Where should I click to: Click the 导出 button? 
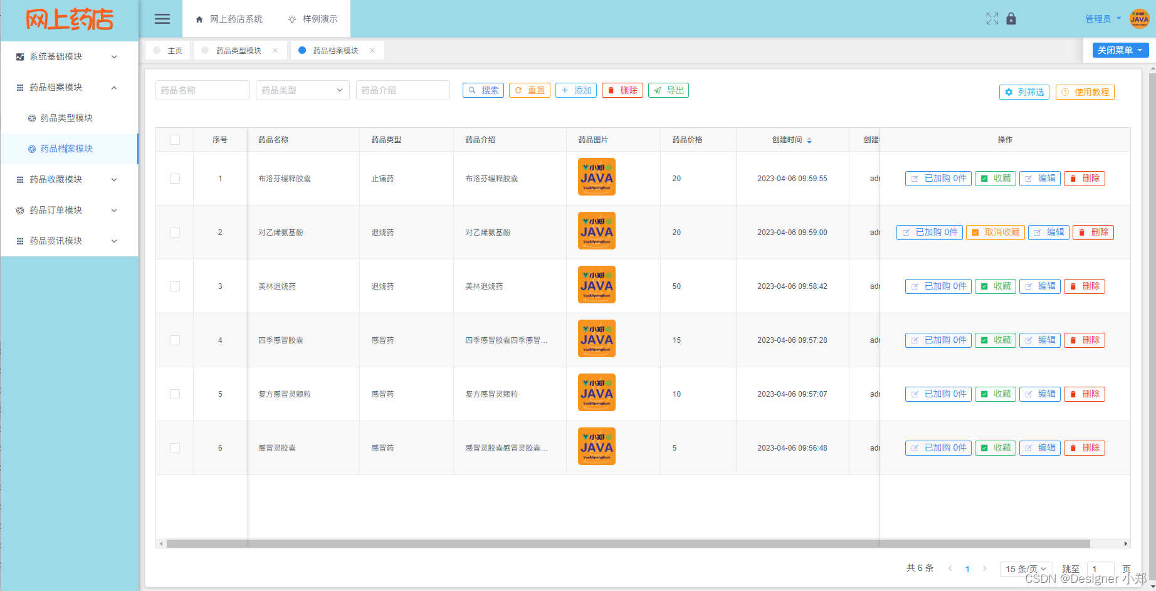tap(669, 90)
